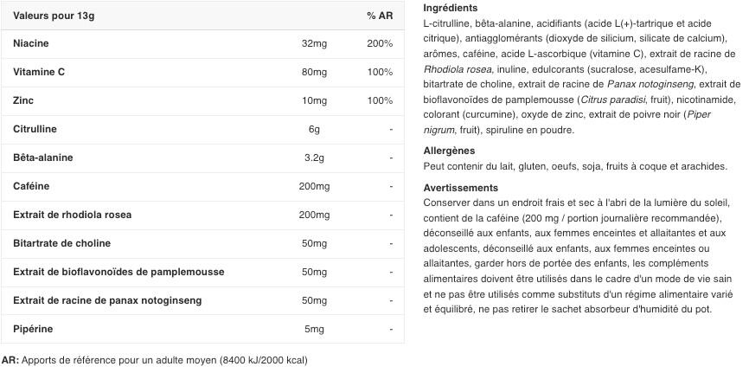This screenshot has height=373, width=749.
Task: Select the "Extrait de bioflavonoïdes de pamplemousse" row
Action: tap(118, 272)
